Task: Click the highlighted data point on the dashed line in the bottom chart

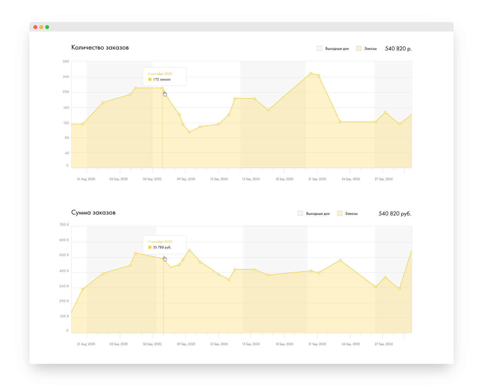Action: click(163, 259)
